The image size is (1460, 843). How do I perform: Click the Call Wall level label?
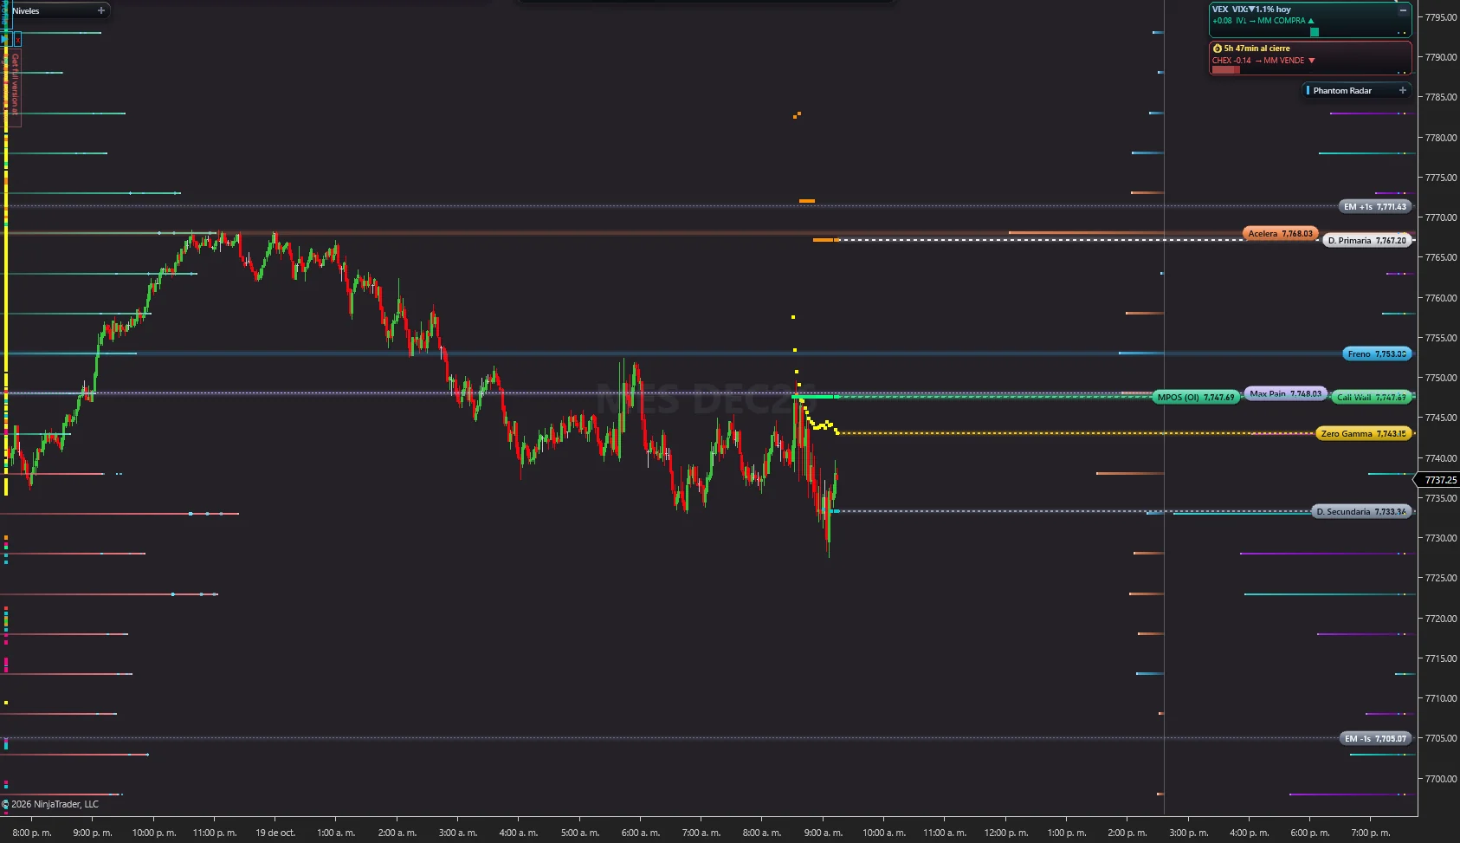coord(1372,397)
